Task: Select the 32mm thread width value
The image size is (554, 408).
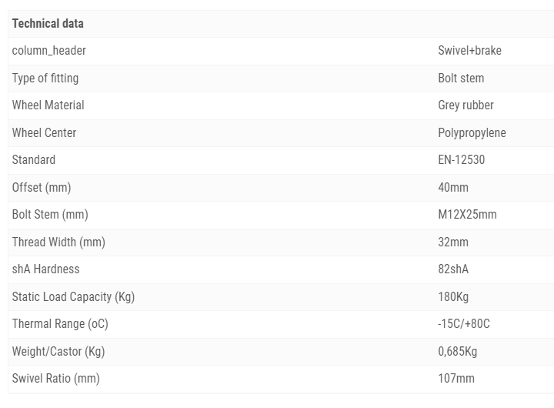Action: [453, 242]
